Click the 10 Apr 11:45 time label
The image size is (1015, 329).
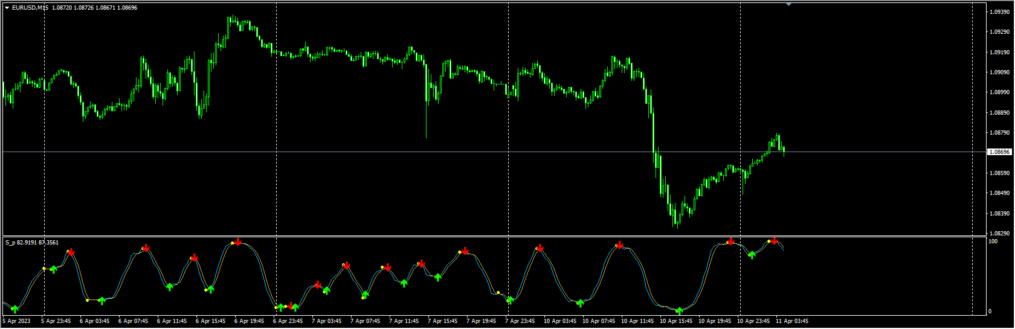pyautogui.click(x=637, y=321)
